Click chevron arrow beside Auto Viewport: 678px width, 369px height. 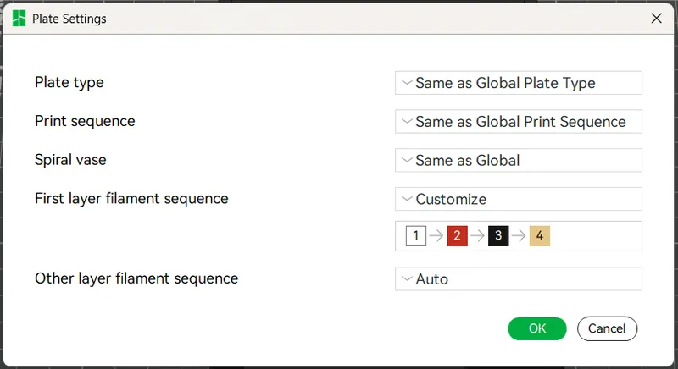[407, 278]
